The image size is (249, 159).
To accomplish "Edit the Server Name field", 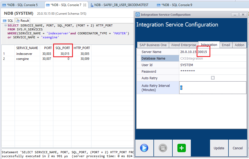I will 213,52.
